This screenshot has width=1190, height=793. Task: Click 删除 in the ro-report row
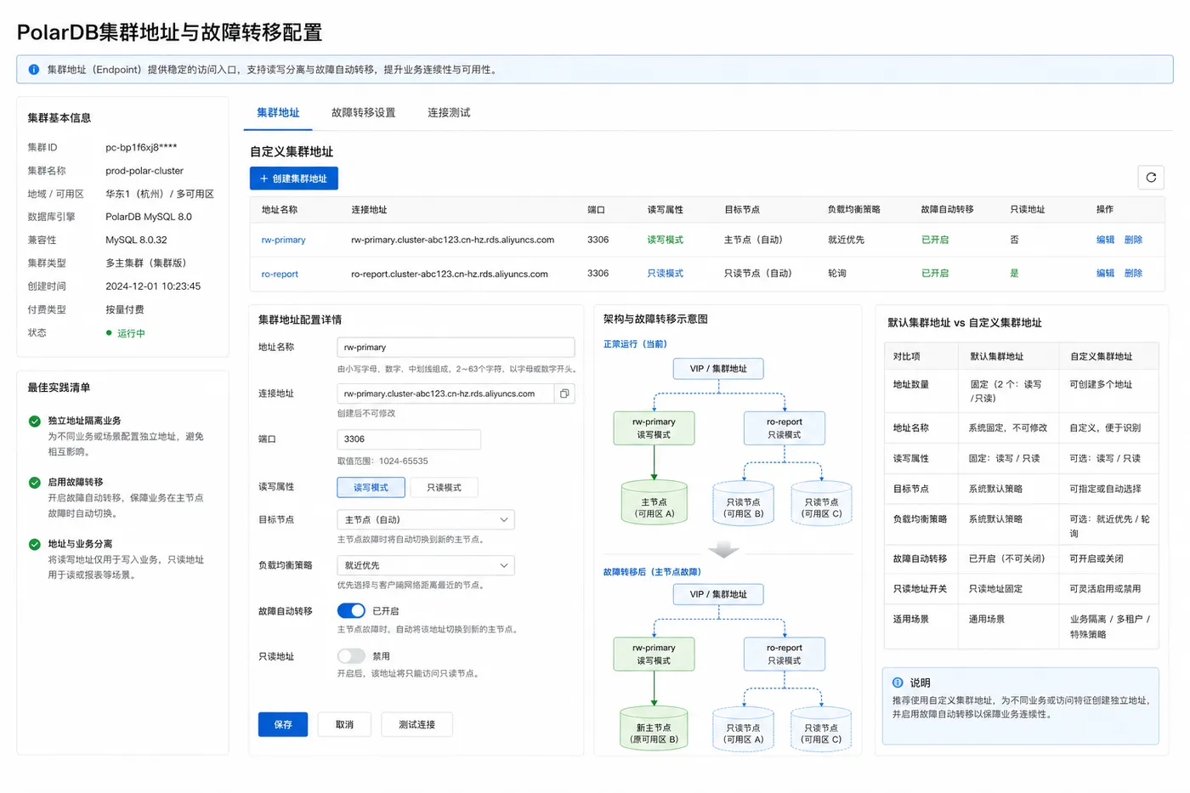pyautogui.click(x=1133, y=273)
